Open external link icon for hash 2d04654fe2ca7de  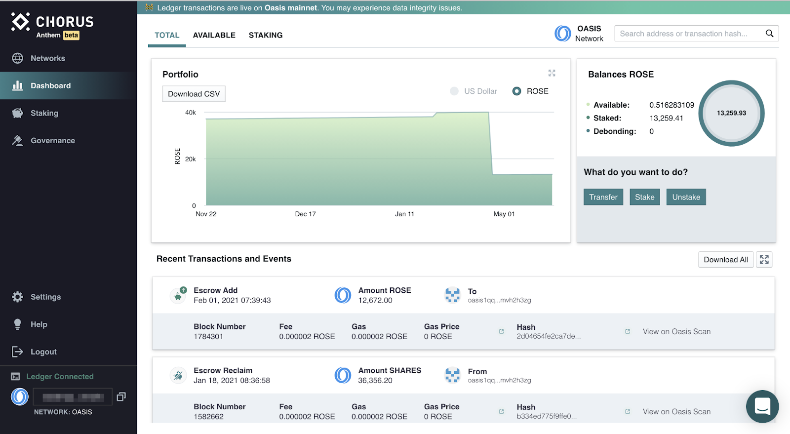pyautogui.click(x=502, y=331)
